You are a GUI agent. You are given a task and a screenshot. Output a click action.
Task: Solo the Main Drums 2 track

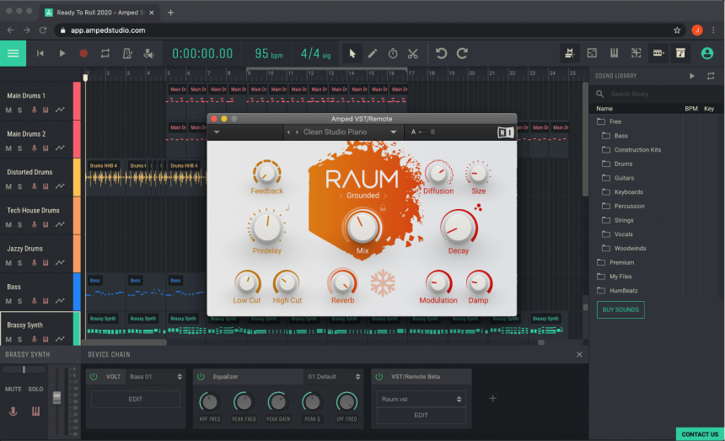click(19, 148)
